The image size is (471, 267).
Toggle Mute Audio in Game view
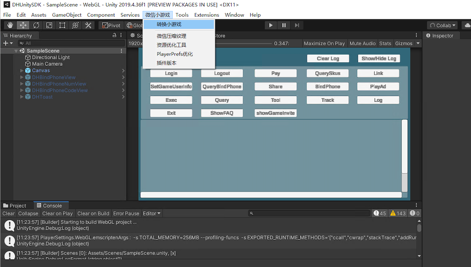click(362, 44)
